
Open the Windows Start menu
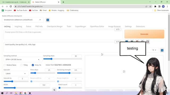(2, 93)
